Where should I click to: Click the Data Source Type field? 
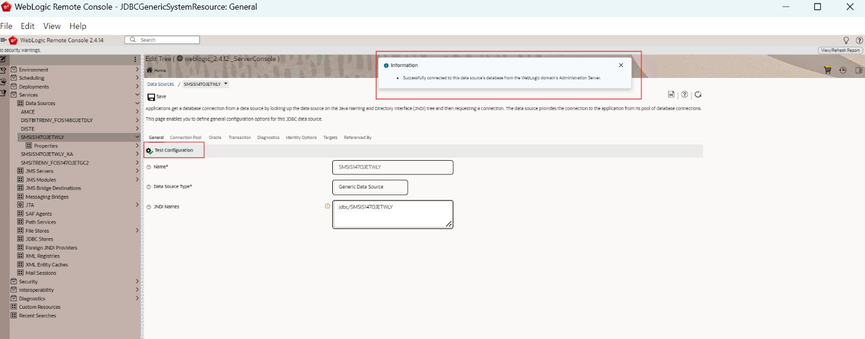pyautogui.click(x=370, y=187)
